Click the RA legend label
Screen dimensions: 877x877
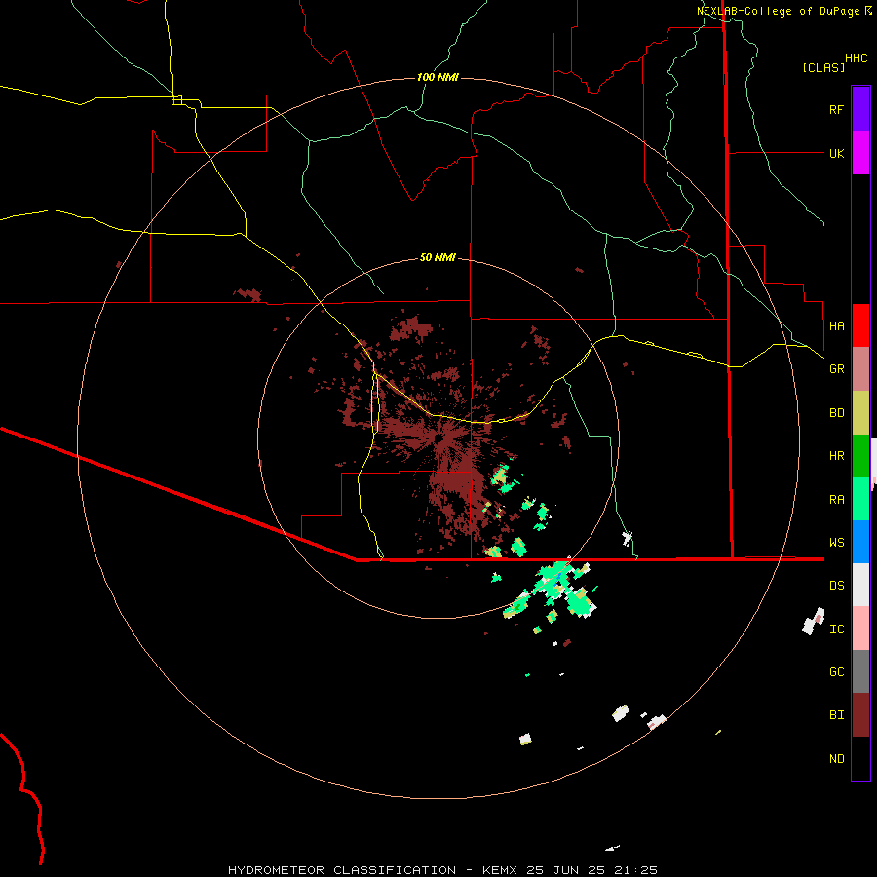pos(836,500)
